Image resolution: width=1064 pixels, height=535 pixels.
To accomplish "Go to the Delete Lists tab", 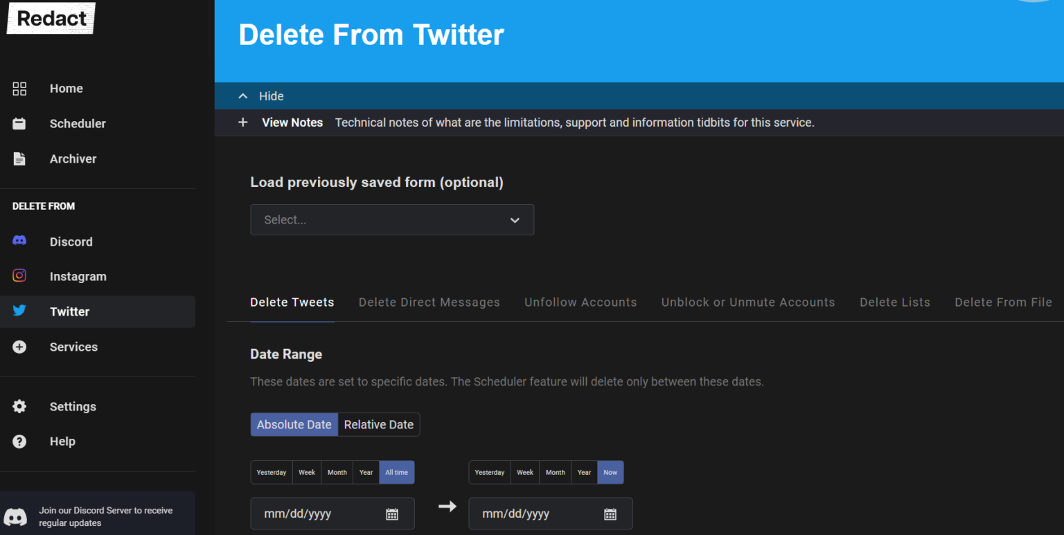I will tap(895, 302).
